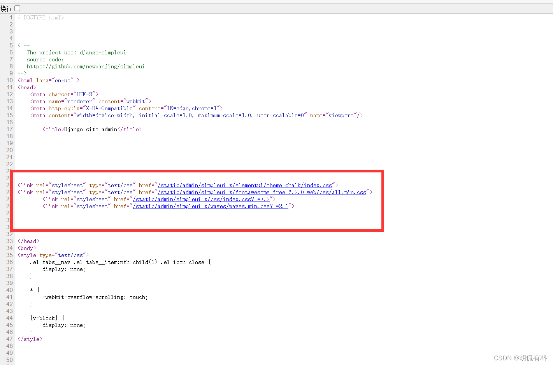
Task: Click 'The project use: django-simpleui' comment line
Action: 76,52
